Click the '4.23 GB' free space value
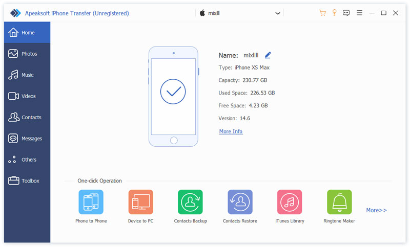 [258, 106]
